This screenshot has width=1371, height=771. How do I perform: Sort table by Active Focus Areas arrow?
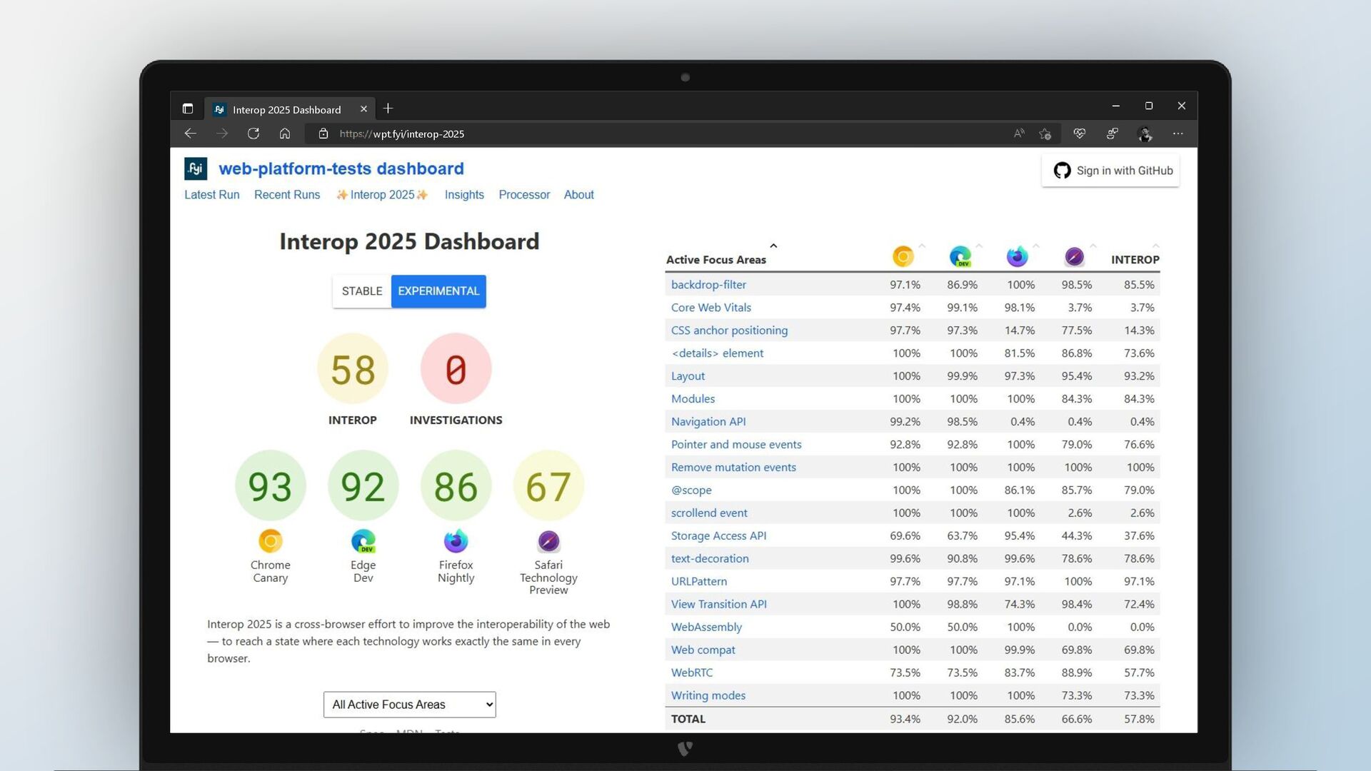[x=773, y=246]
